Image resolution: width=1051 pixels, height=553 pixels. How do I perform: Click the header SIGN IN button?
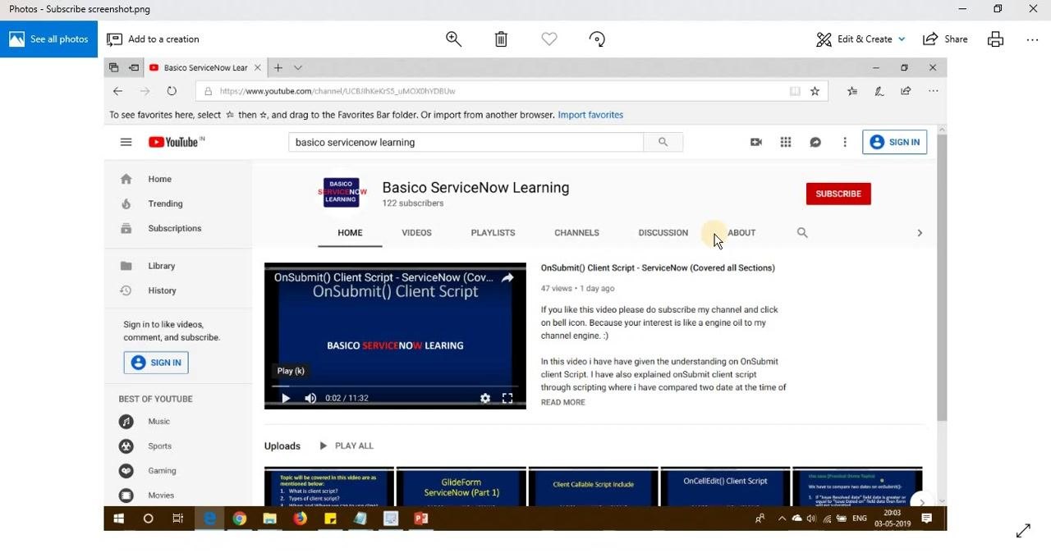click(894, 142)
